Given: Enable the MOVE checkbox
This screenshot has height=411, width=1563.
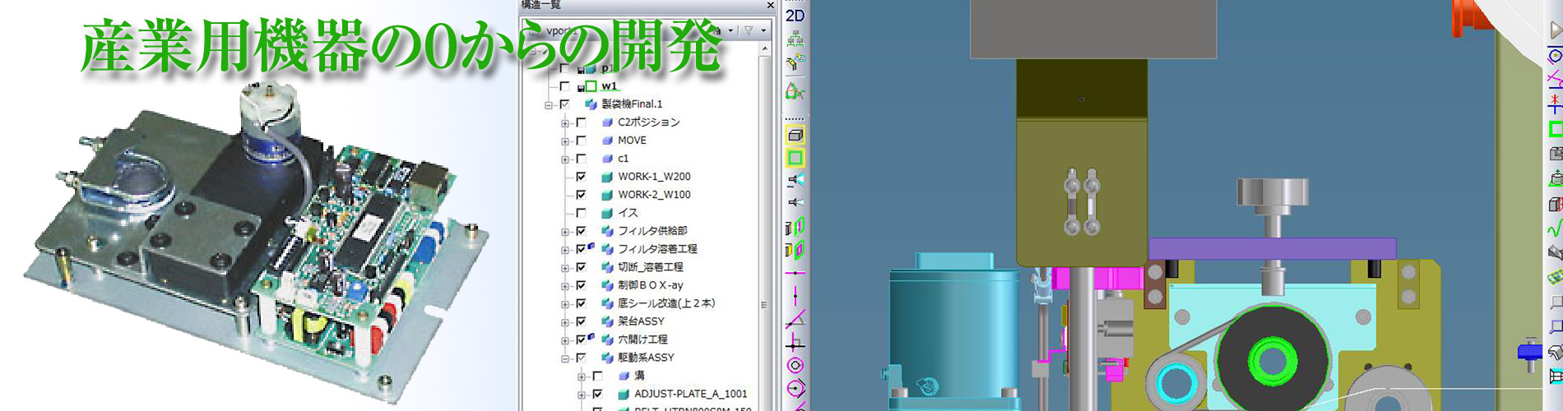Looking at the screenshot, I should (581, 141).
